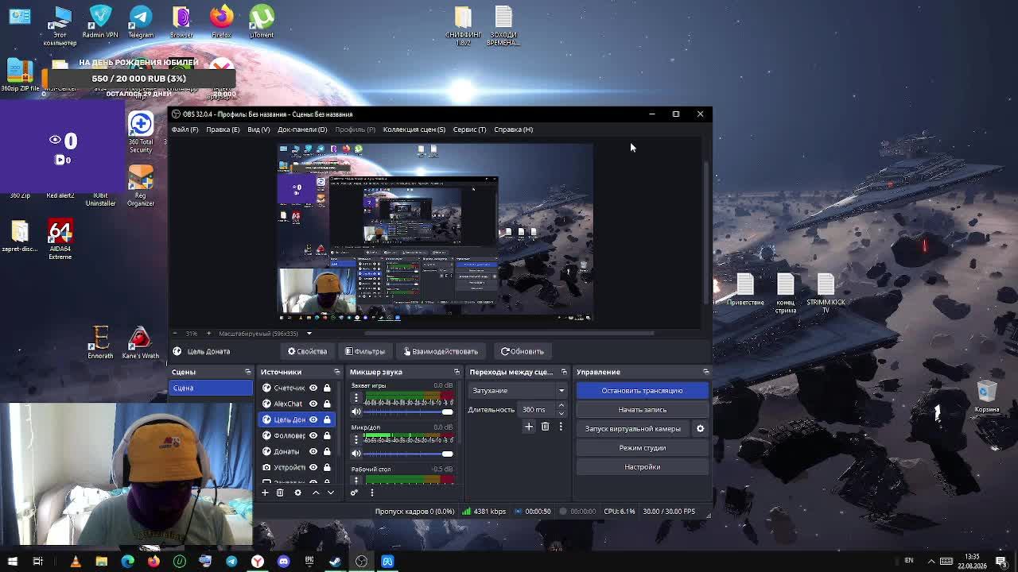
Task: Adjust the Микр/доп volume slider
Action: 408,454
